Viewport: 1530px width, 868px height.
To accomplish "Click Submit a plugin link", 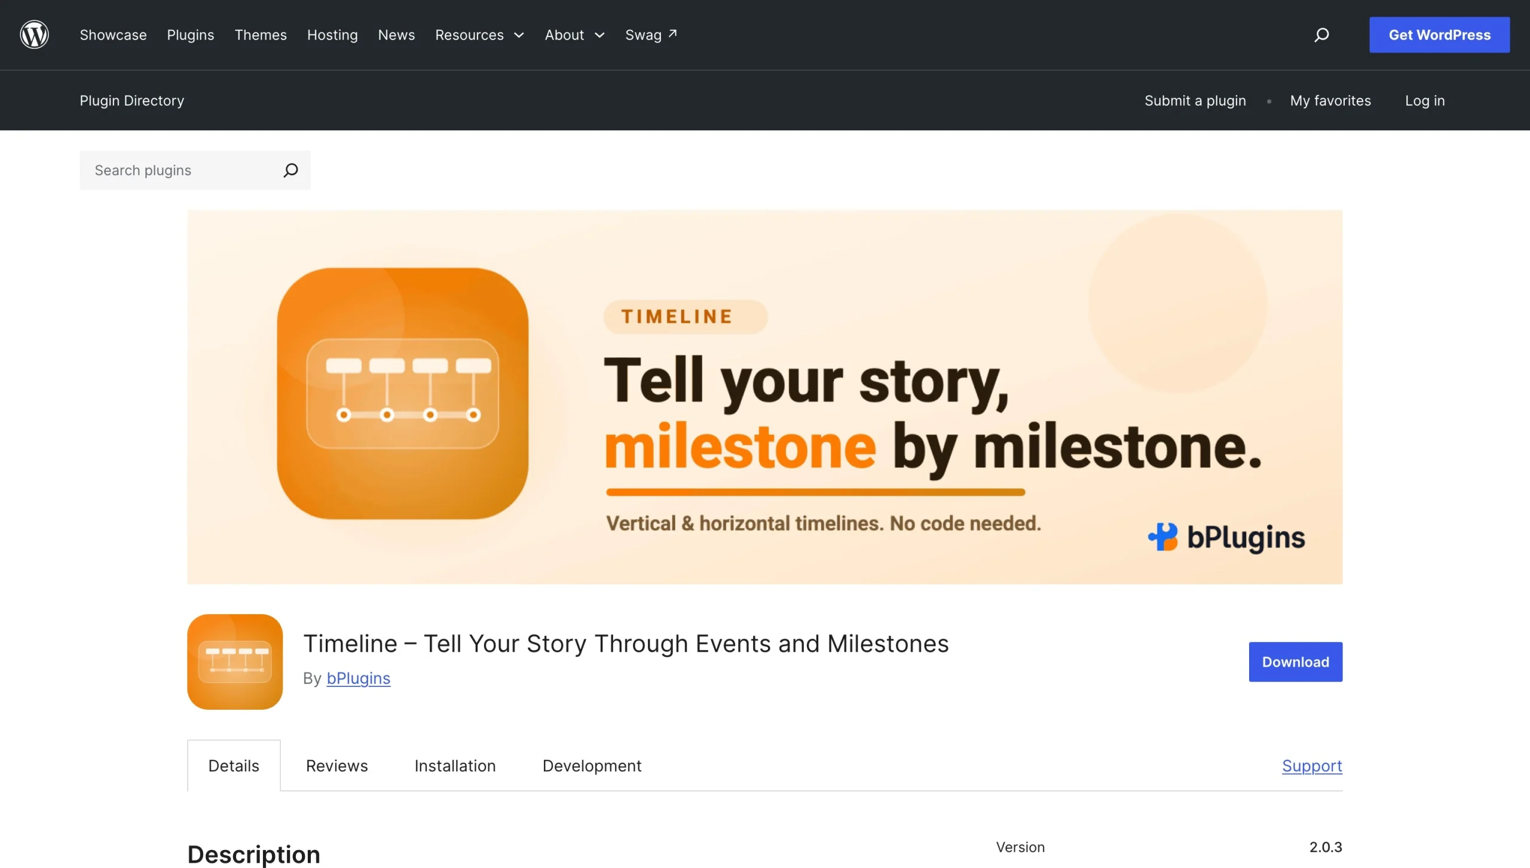I will 1195,100.
